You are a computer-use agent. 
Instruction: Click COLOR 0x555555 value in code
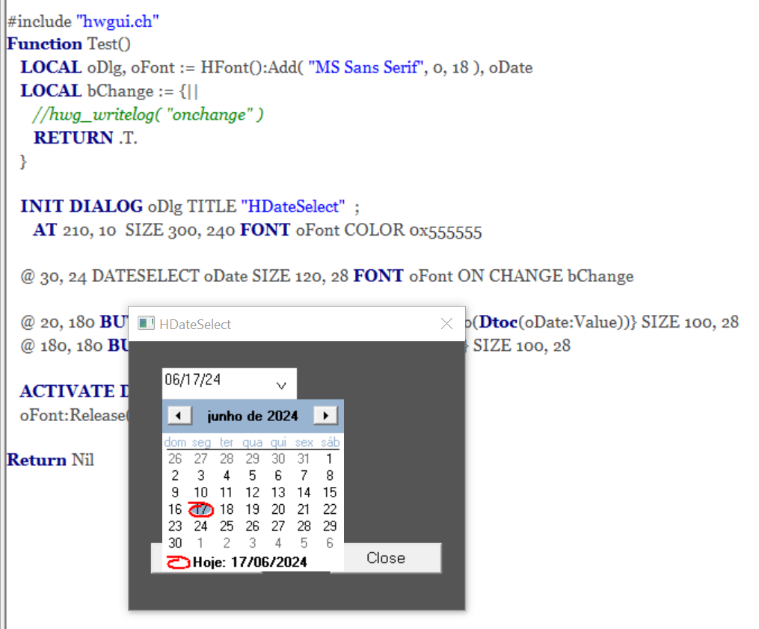[x=413, y=230]
